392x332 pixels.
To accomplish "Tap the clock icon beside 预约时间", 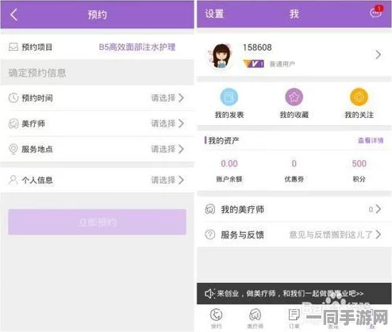I will pos(13,98).
